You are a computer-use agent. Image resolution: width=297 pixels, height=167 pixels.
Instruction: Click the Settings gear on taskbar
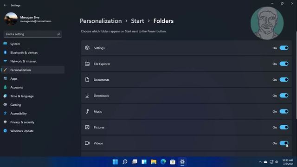tap(182, 162)
